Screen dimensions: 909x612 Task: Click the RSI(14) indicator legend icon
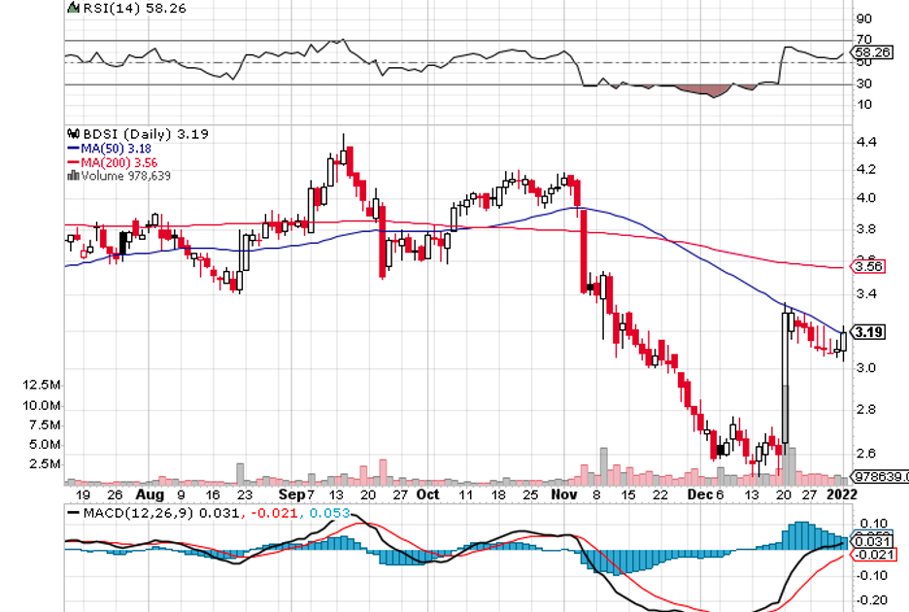pos(71,8)
